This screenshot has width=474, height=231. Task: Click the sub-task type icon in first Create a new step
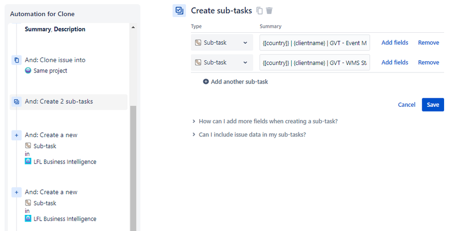[x=28, y=146]
